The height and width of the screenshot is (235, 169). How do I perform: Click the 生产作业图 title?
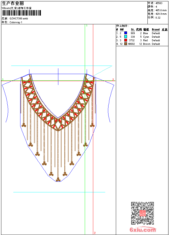coord(13,3)
